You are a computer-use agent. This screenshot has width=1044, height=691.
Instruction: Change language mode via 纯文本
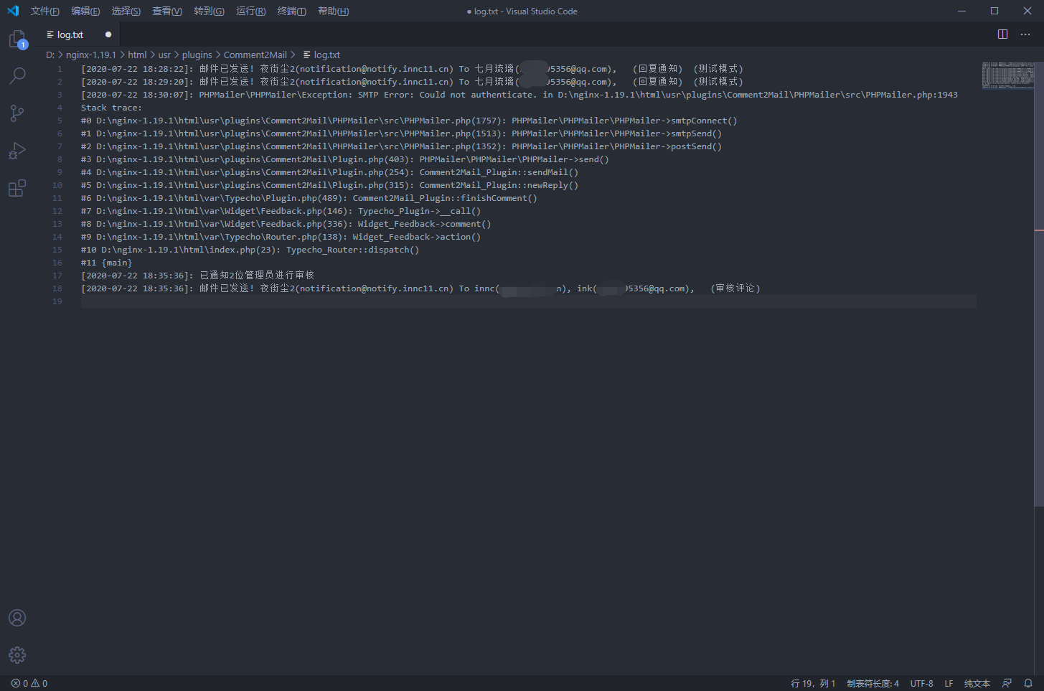pyautogui.click(x=977, y=683)
